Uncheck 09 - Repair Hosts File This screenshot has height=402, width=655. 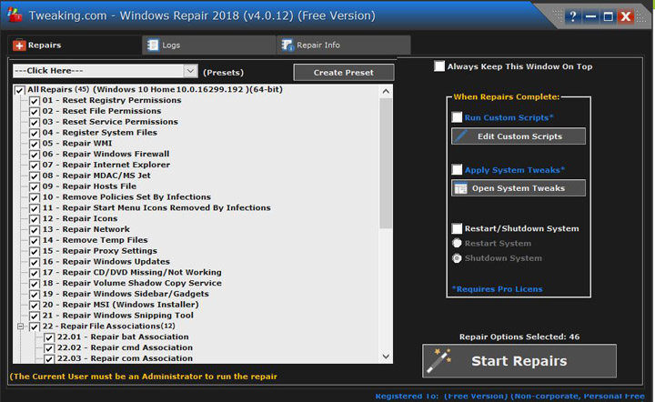point(35,187)
